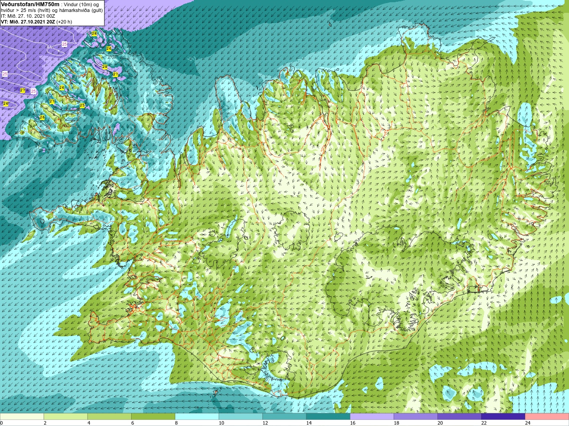Select the 22–24 m/s dark indigo legend swatch
The height and width of the screenshot is (426, 569).
pyautogui.click(x=503, y=417)
